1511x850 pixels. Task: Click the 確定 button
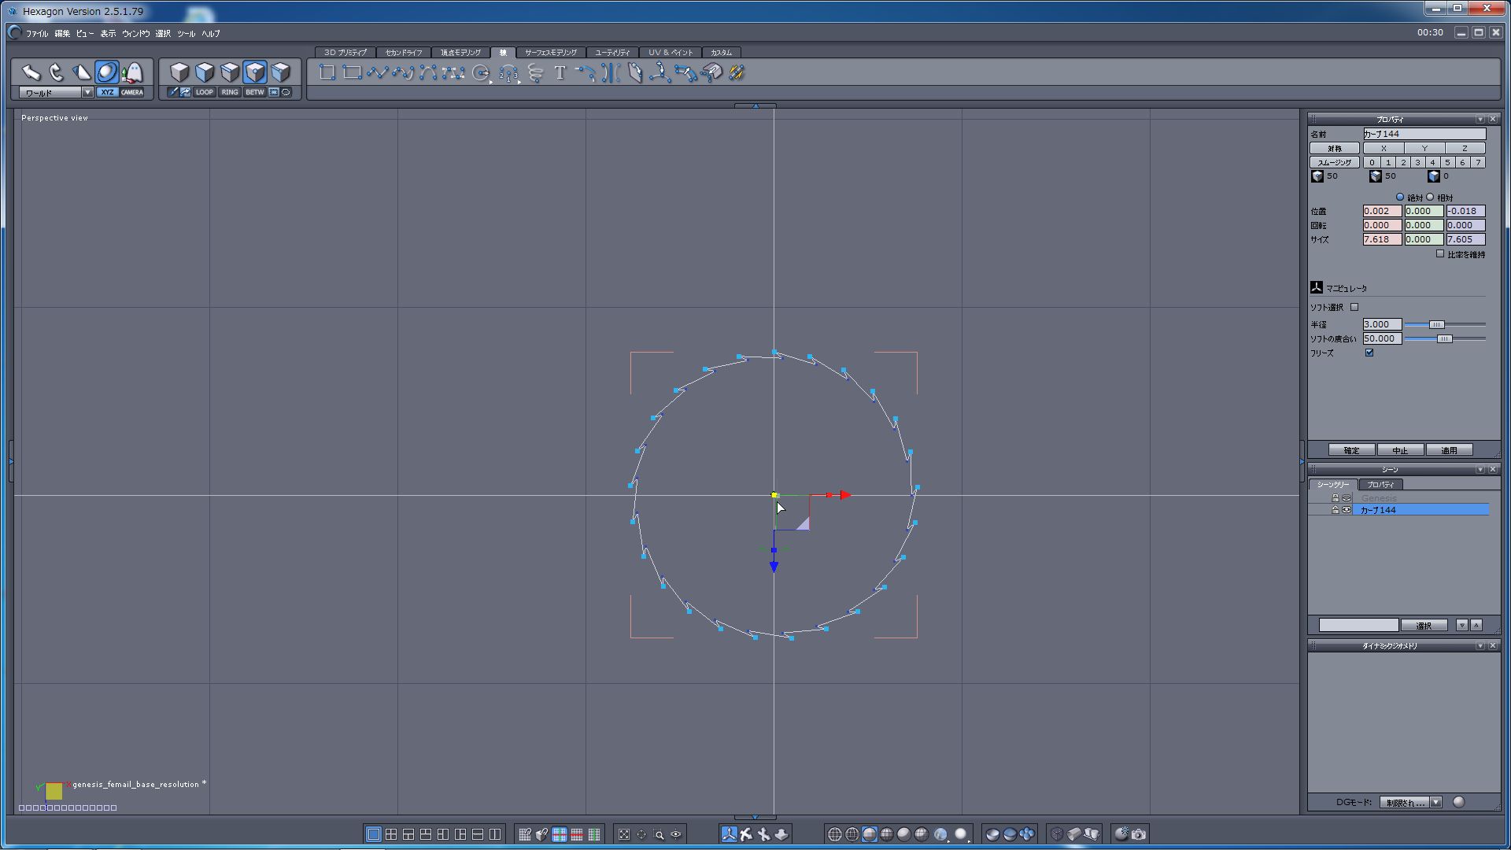(1351, 450)
